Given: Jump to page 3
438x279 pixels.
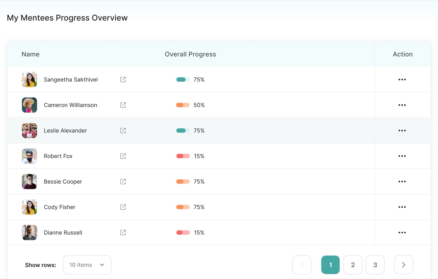Looking at the screenshot, I should (x=375, y=265).
